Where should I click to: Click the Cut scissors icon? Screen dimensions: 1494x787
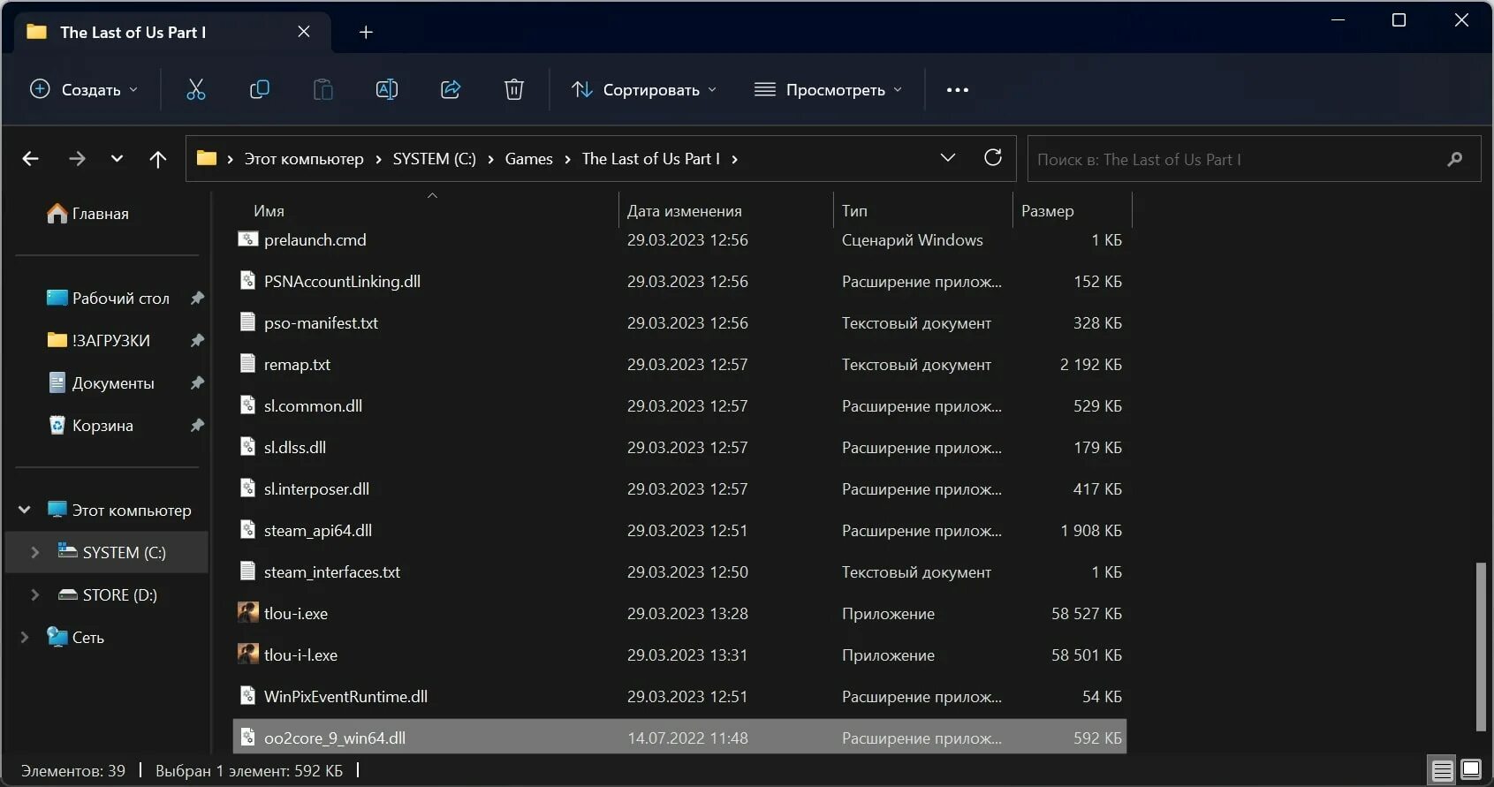point(196,89)
